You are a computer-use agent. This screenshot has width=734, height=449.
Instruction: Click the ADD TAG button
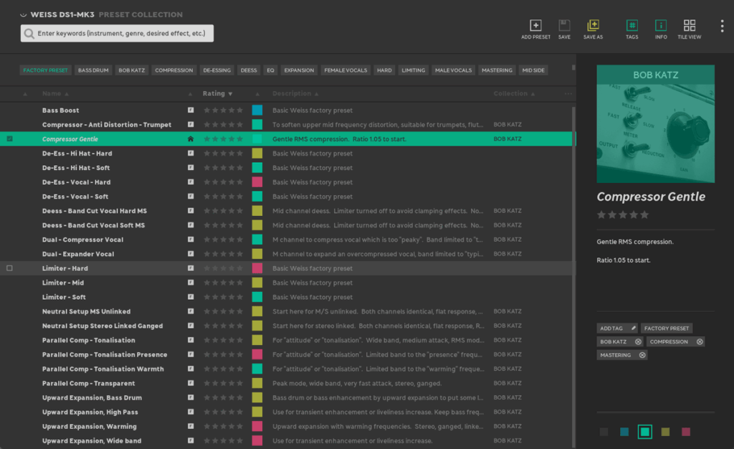coord(617,329)
